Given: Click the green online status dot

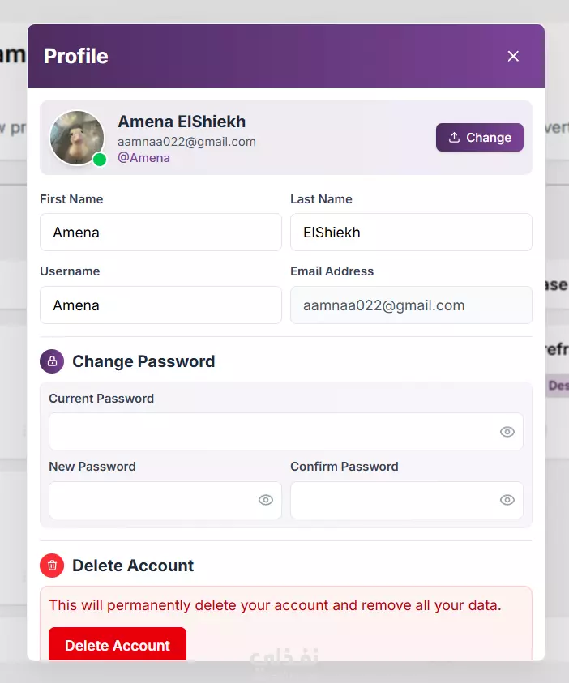Looking at the screenshot, I should 100,160.
